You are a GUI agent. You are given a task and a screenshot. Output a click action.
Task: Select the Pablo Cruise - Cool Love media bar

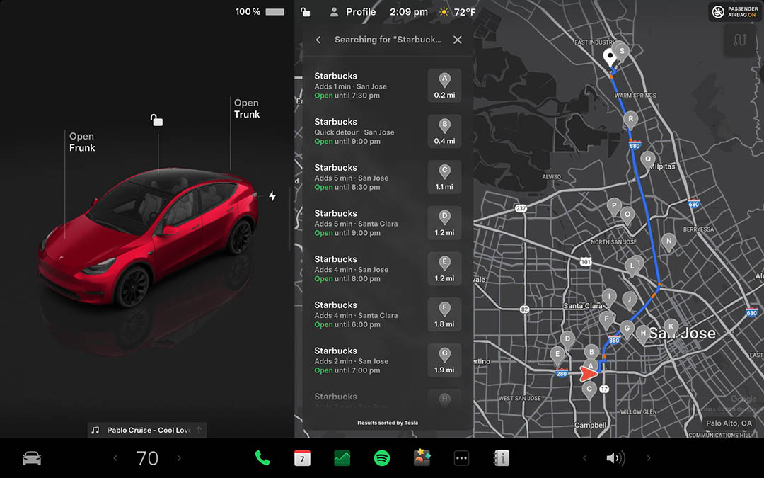[x=146, y=430]
